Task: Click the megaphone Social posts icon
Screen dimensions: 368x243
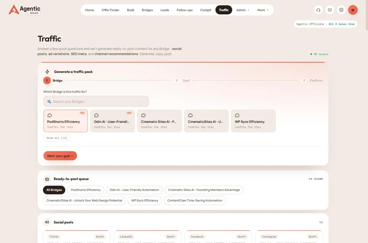Action: point(47,222)
